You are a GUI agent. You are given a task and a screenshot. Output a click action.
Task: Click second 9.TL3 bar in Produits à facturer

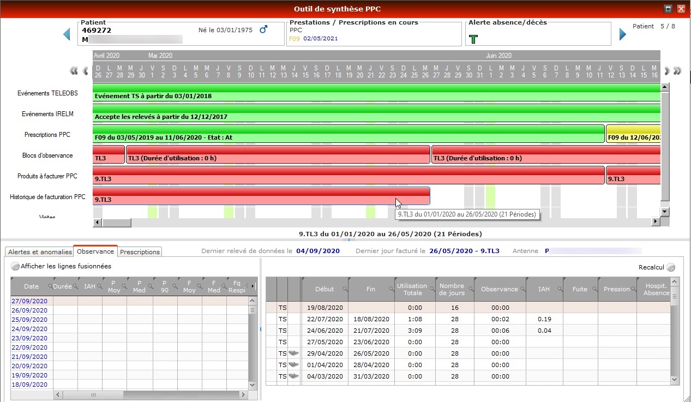[x=633, y=175]
